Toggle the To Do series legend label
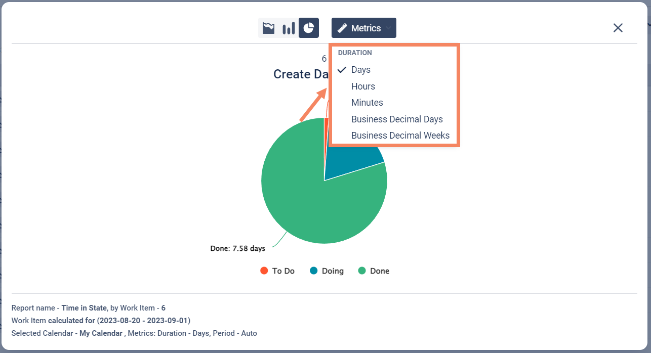This screenshot has height=353, width=651. [x=283, y=271]
